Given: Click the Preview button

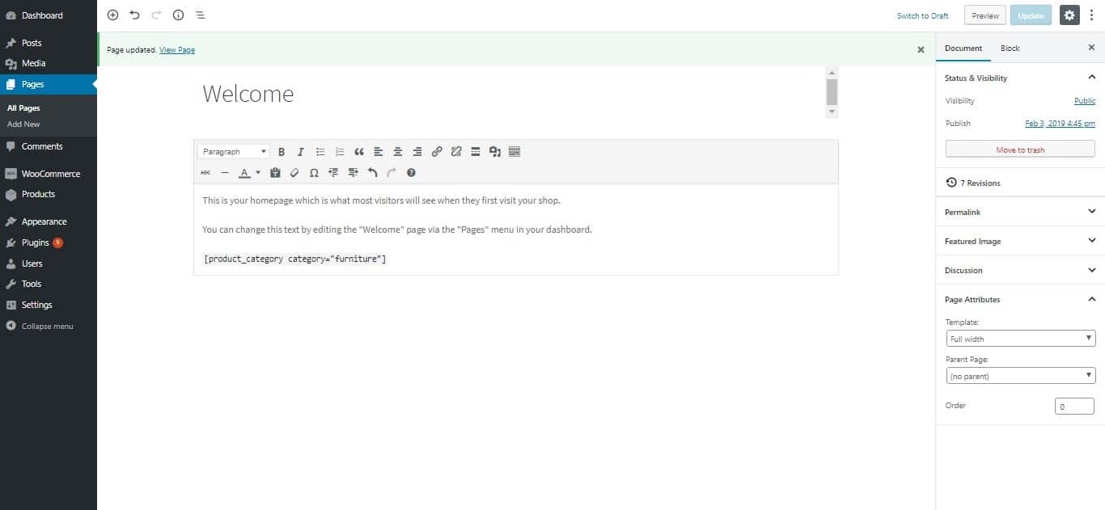Looking at the screenshot, I should click(984, 15).
